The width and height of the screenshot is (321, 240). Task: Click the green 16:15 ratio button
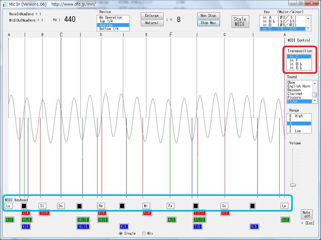click(x=83, y=220)
